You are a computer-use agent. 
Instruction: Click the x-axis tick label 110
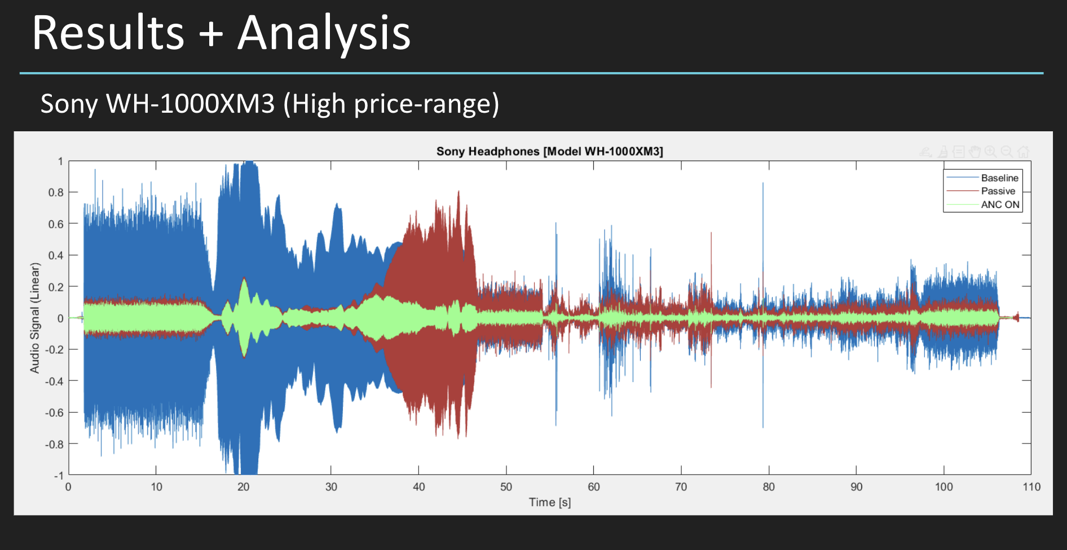(1031, 487)
